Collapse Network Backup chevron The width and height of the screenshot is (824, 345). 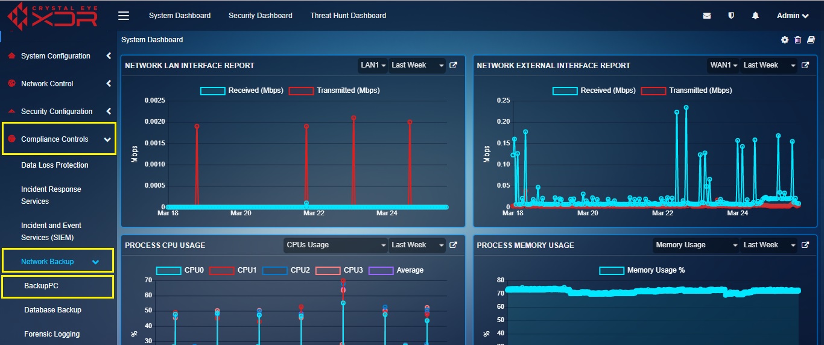click(95, 262)
